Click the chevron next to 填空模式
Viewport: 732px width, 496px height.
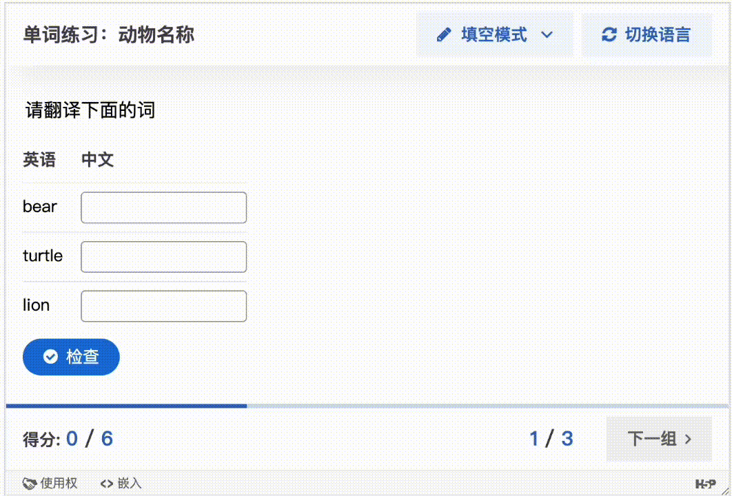coord(548,34)
